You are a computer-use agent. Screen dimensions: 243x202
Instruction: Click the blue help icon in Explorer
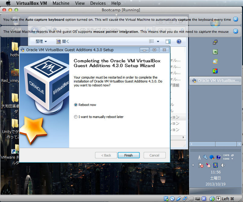pos(179,41)
